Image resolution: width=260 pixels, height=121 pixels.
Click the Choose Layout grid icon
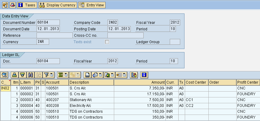click(x=119, y=75)
